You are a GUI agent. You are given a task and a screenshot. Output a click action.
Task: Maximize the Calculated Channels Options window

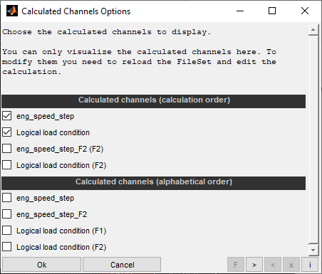point(272,11)
